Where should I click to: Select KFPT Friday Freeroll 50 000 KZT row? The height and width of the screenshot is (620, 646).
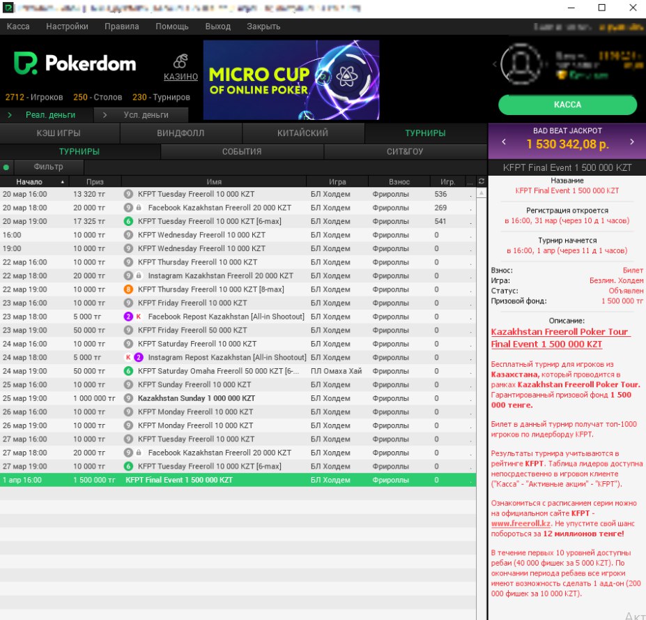pyautogui.click(x=238, y=330)
